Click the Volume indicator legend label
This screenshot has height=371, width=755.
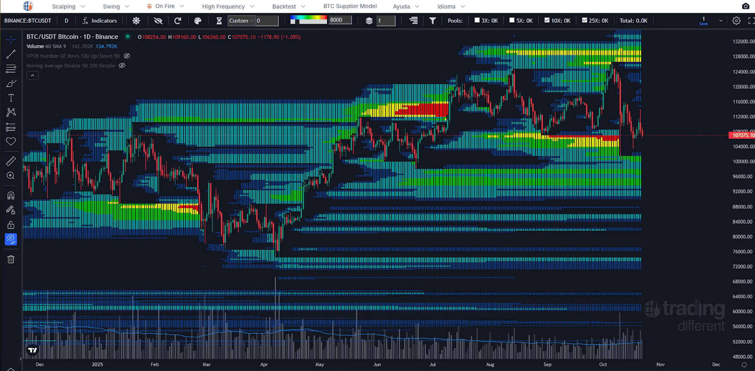[x=35, y=46]
